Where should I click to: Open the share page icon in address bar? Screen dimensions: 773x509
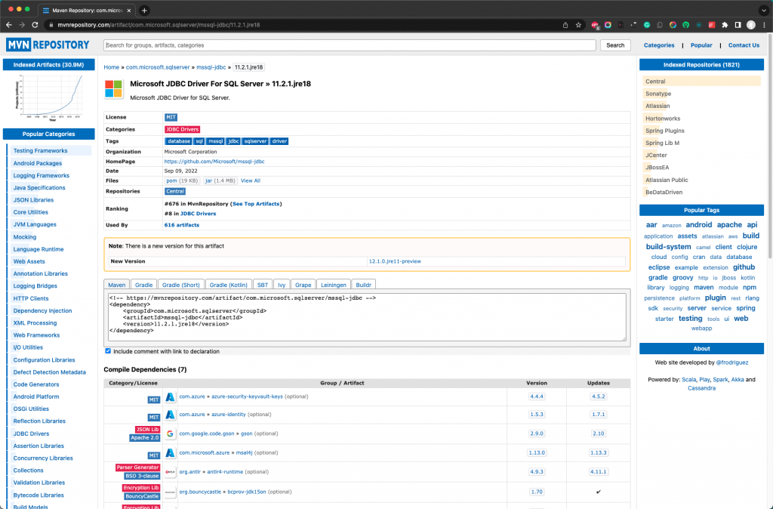tap(565, 25)
